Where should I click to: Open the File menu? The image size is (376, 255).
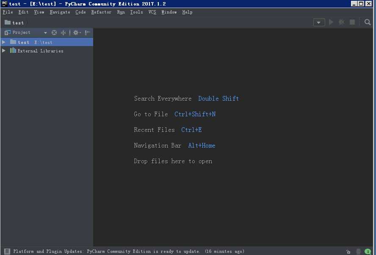point(8,12)
